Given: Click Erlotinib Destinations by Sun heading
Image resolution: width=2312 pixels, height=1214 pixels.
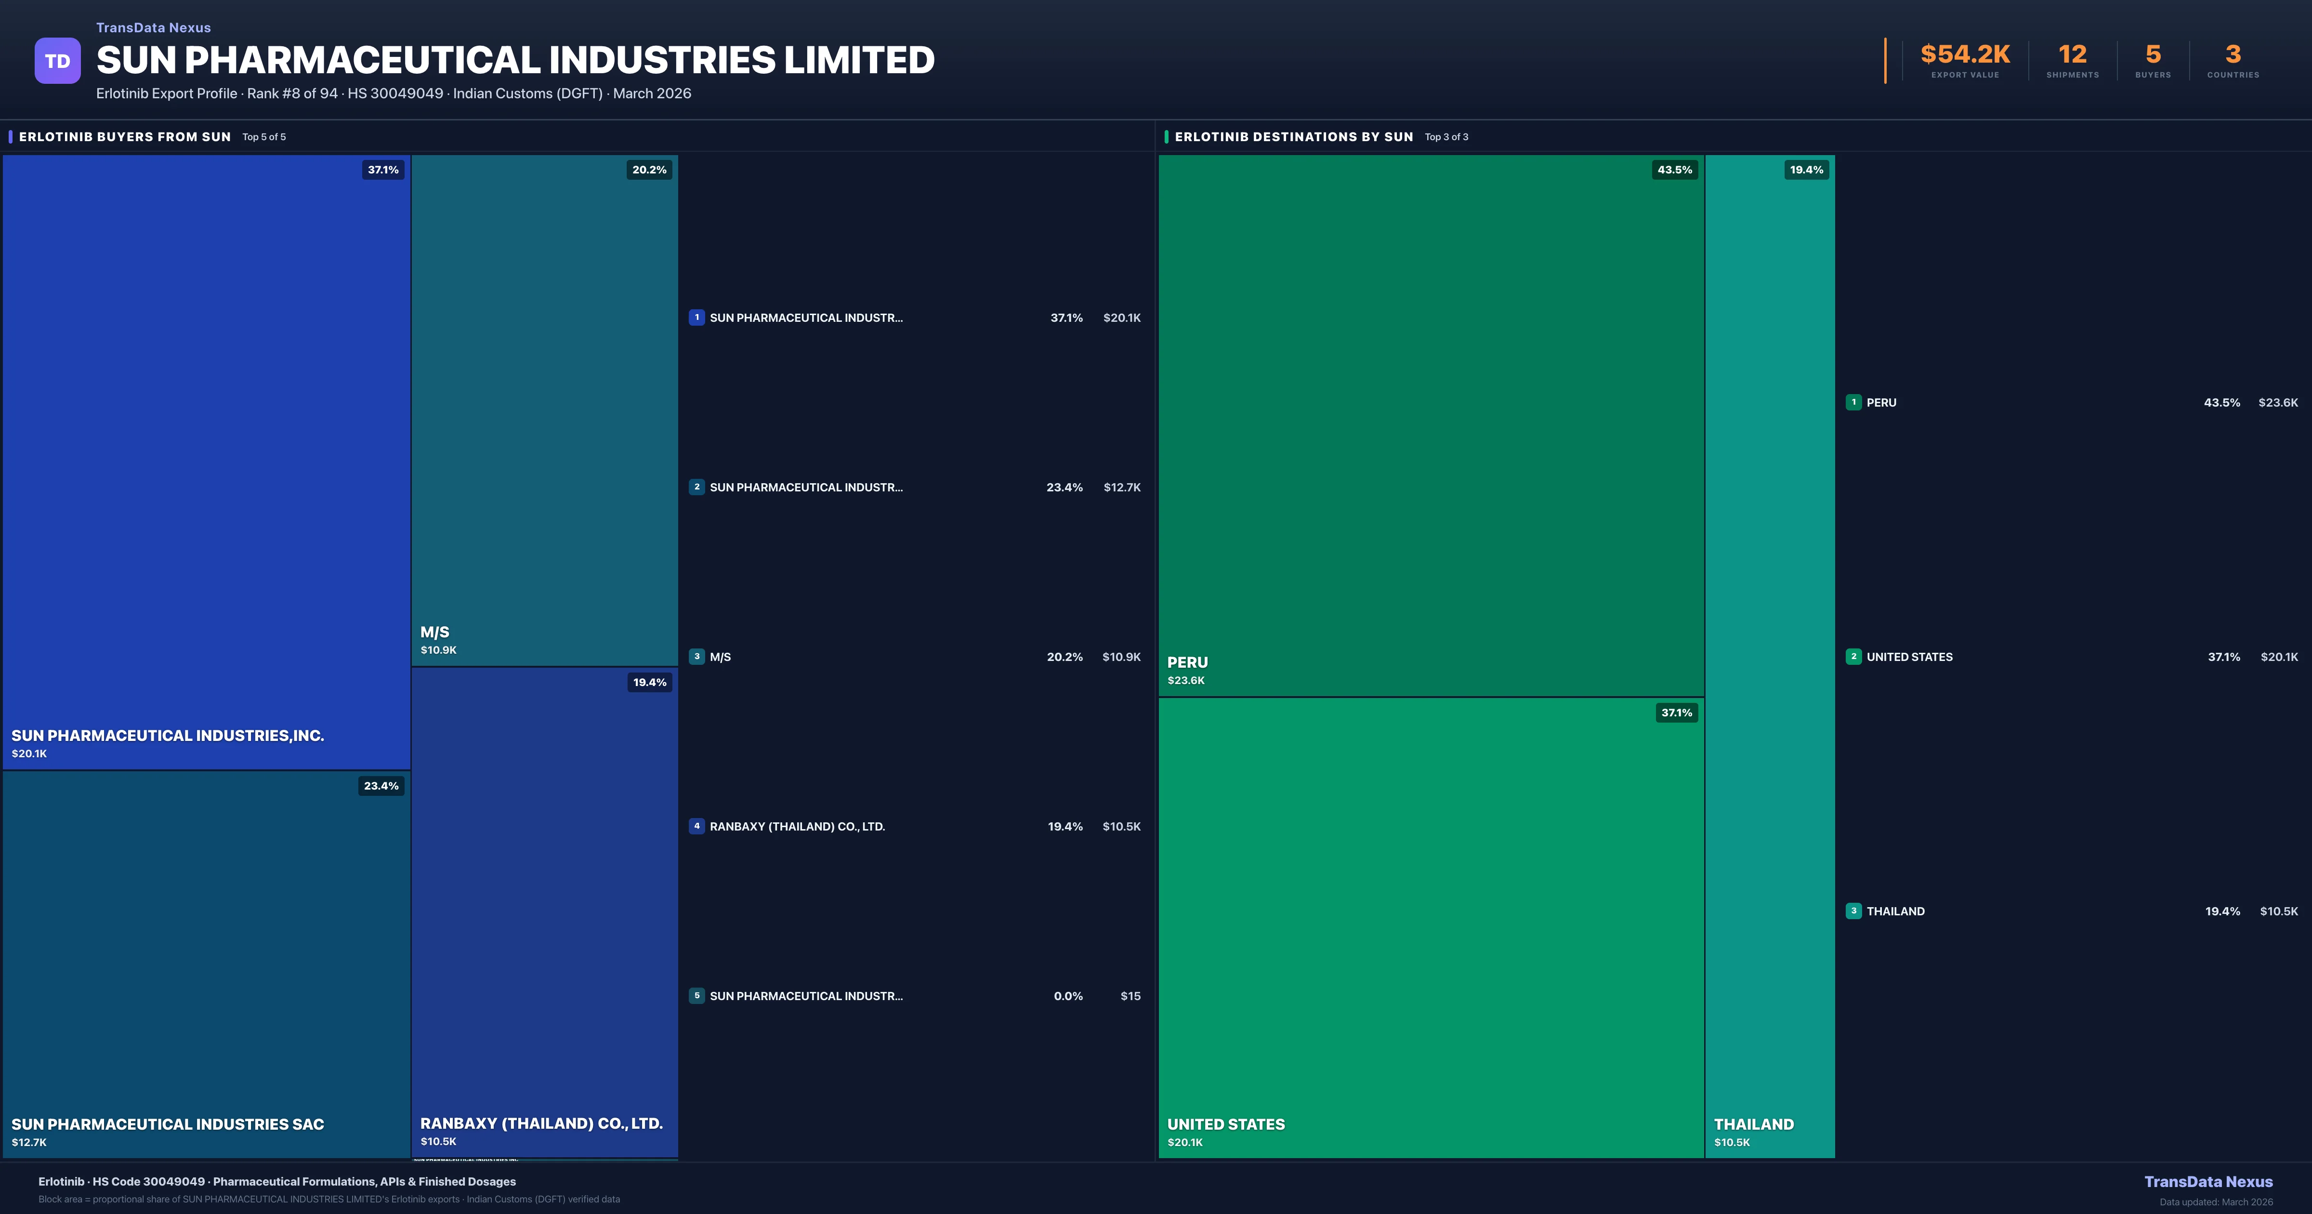Looking at the screenshot, I should [x=1293, y=136].
